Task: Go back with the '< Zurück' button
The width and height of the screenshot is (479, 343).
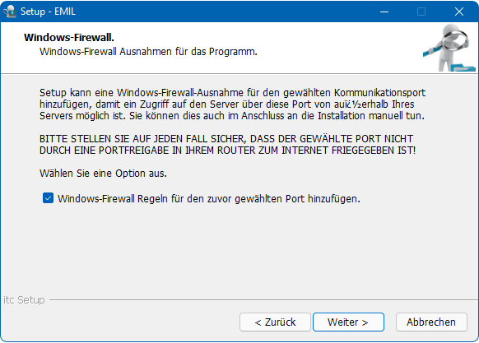Action: tap(275, 322)
